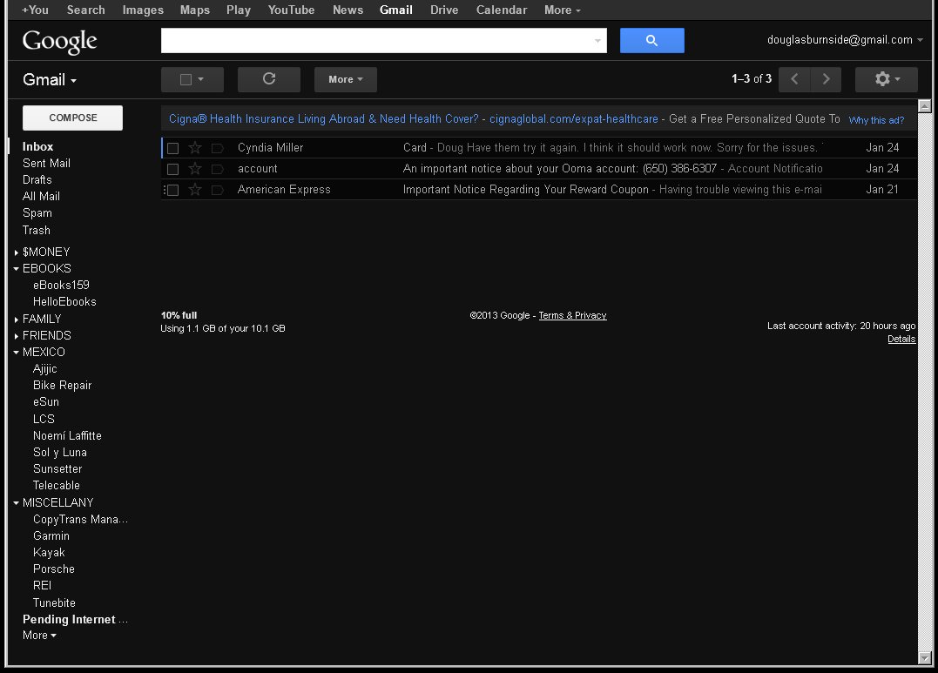The image size is (938, 673).
Task: Open the top bar More menu
Action: pyautogui.click(x=563, y=10)
